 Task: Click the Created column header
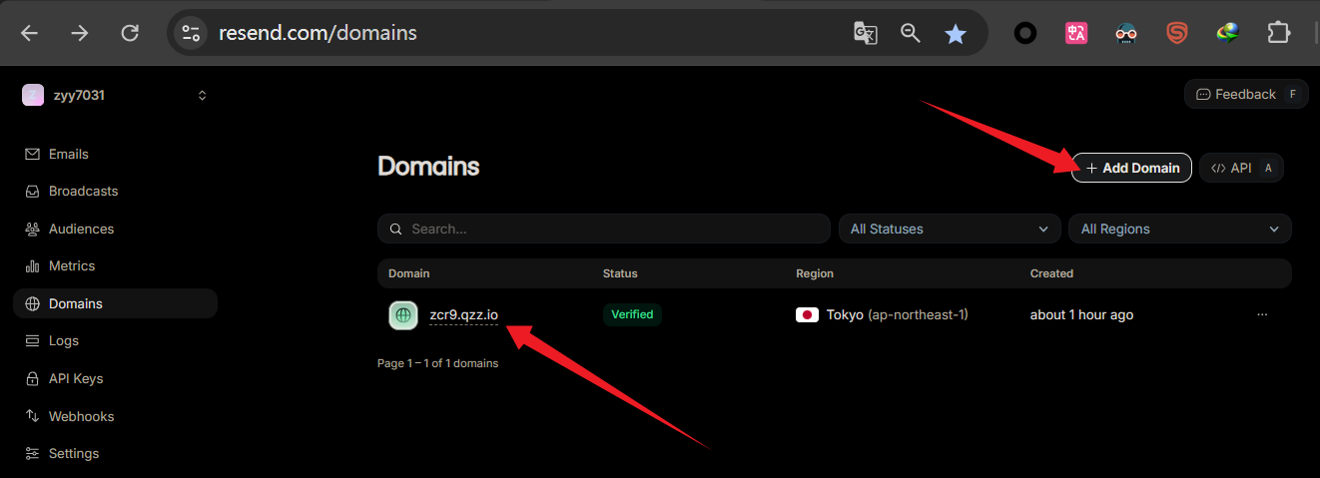pyautogui.click(x=1051, y=273)
